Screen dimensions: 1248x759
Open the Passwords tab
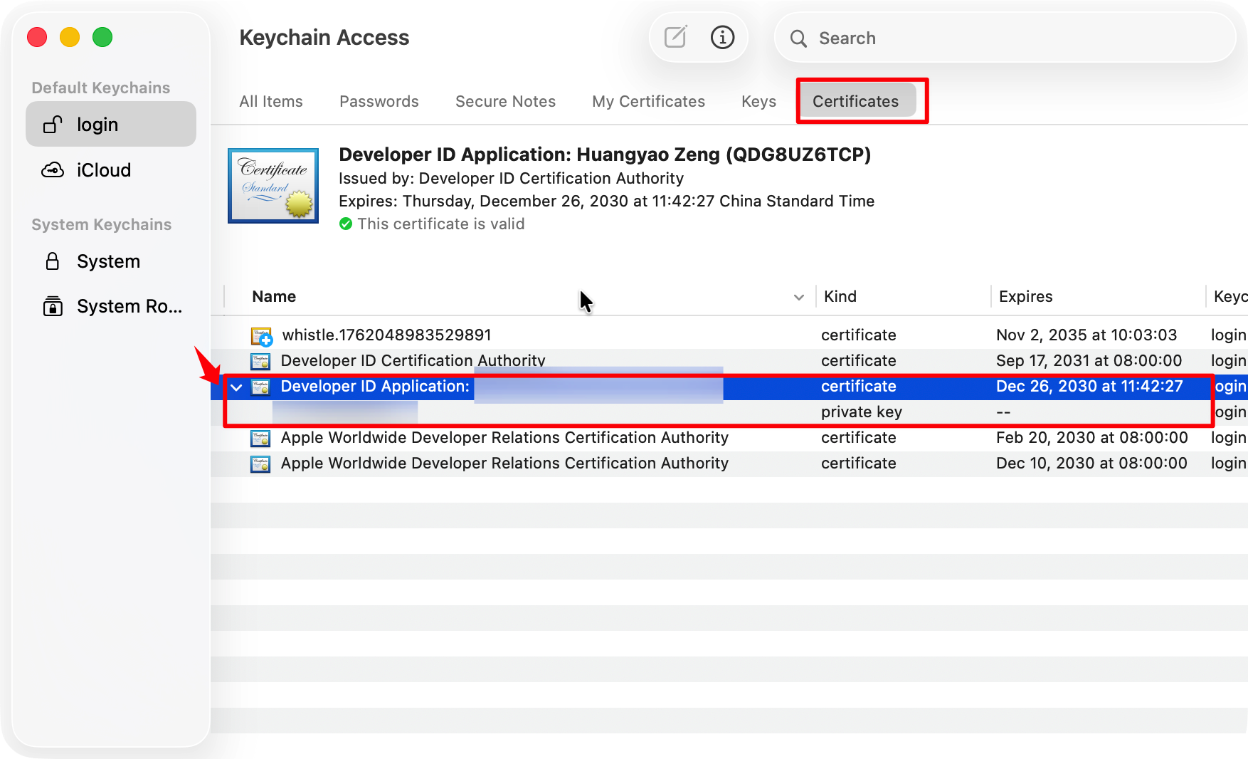379,102
